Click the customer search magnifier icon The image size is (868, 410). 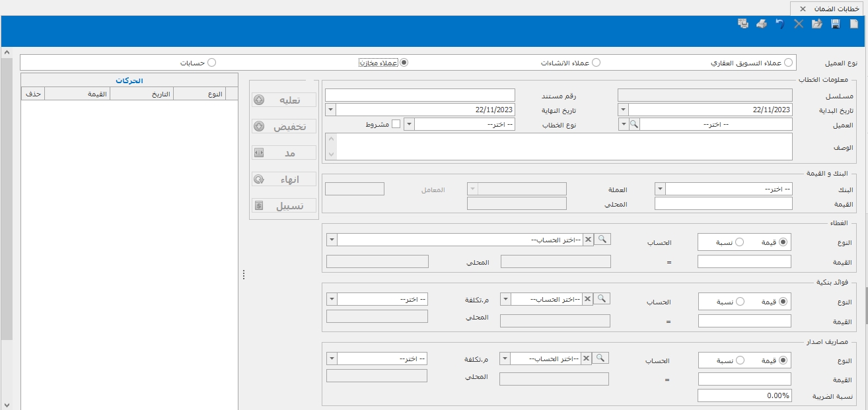pyautogui.click(x=634, y=124)
